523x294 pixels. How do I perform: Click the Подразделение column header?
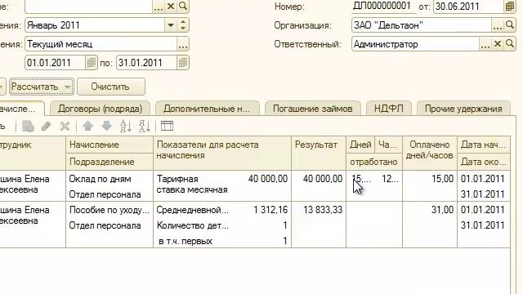pos(110,162)
